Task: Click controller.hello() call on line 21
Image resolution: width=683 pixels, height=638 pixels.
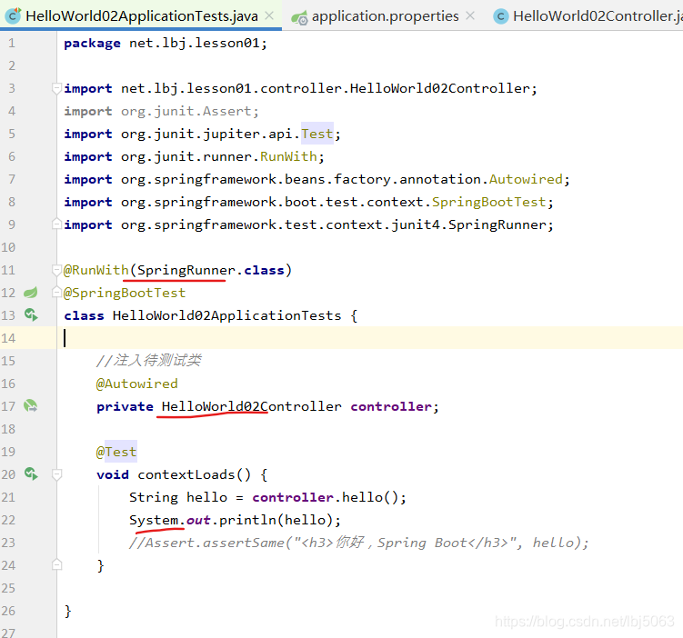Action: click(x=329, y=497)
